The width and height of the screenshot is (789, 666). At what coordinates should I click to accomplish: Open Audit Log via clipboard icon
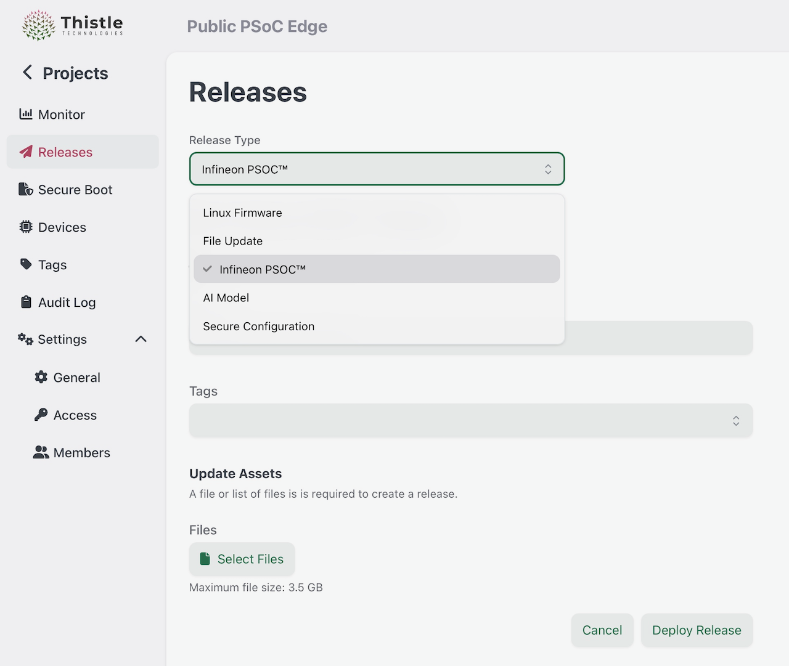[25, 302]
